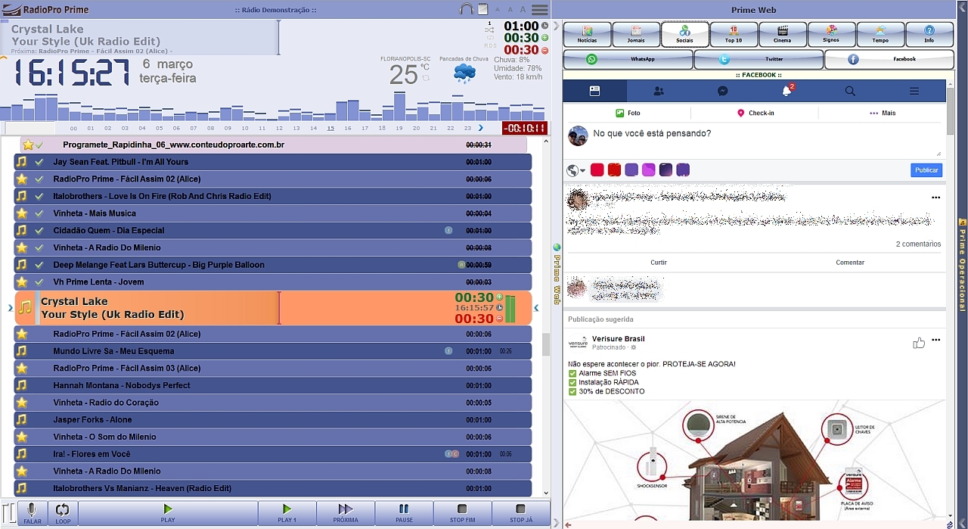Click the Publicar button
Image resolution: width=968 pixels, height=529 pixels.
point(926,170)
